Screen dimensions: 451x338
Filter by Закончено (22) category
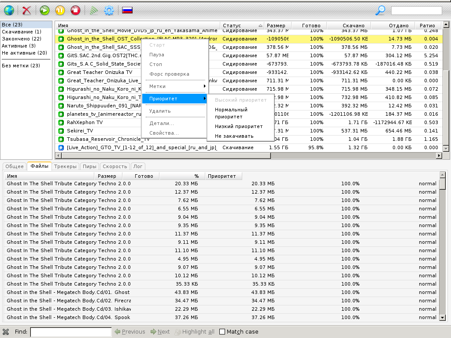click(x=22, y=39)
